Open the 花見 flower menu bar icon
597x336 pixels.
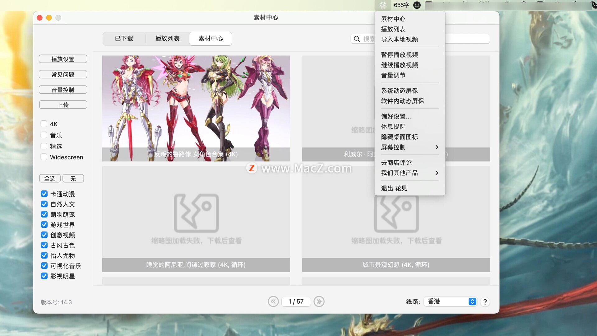[x=383, y=5]
